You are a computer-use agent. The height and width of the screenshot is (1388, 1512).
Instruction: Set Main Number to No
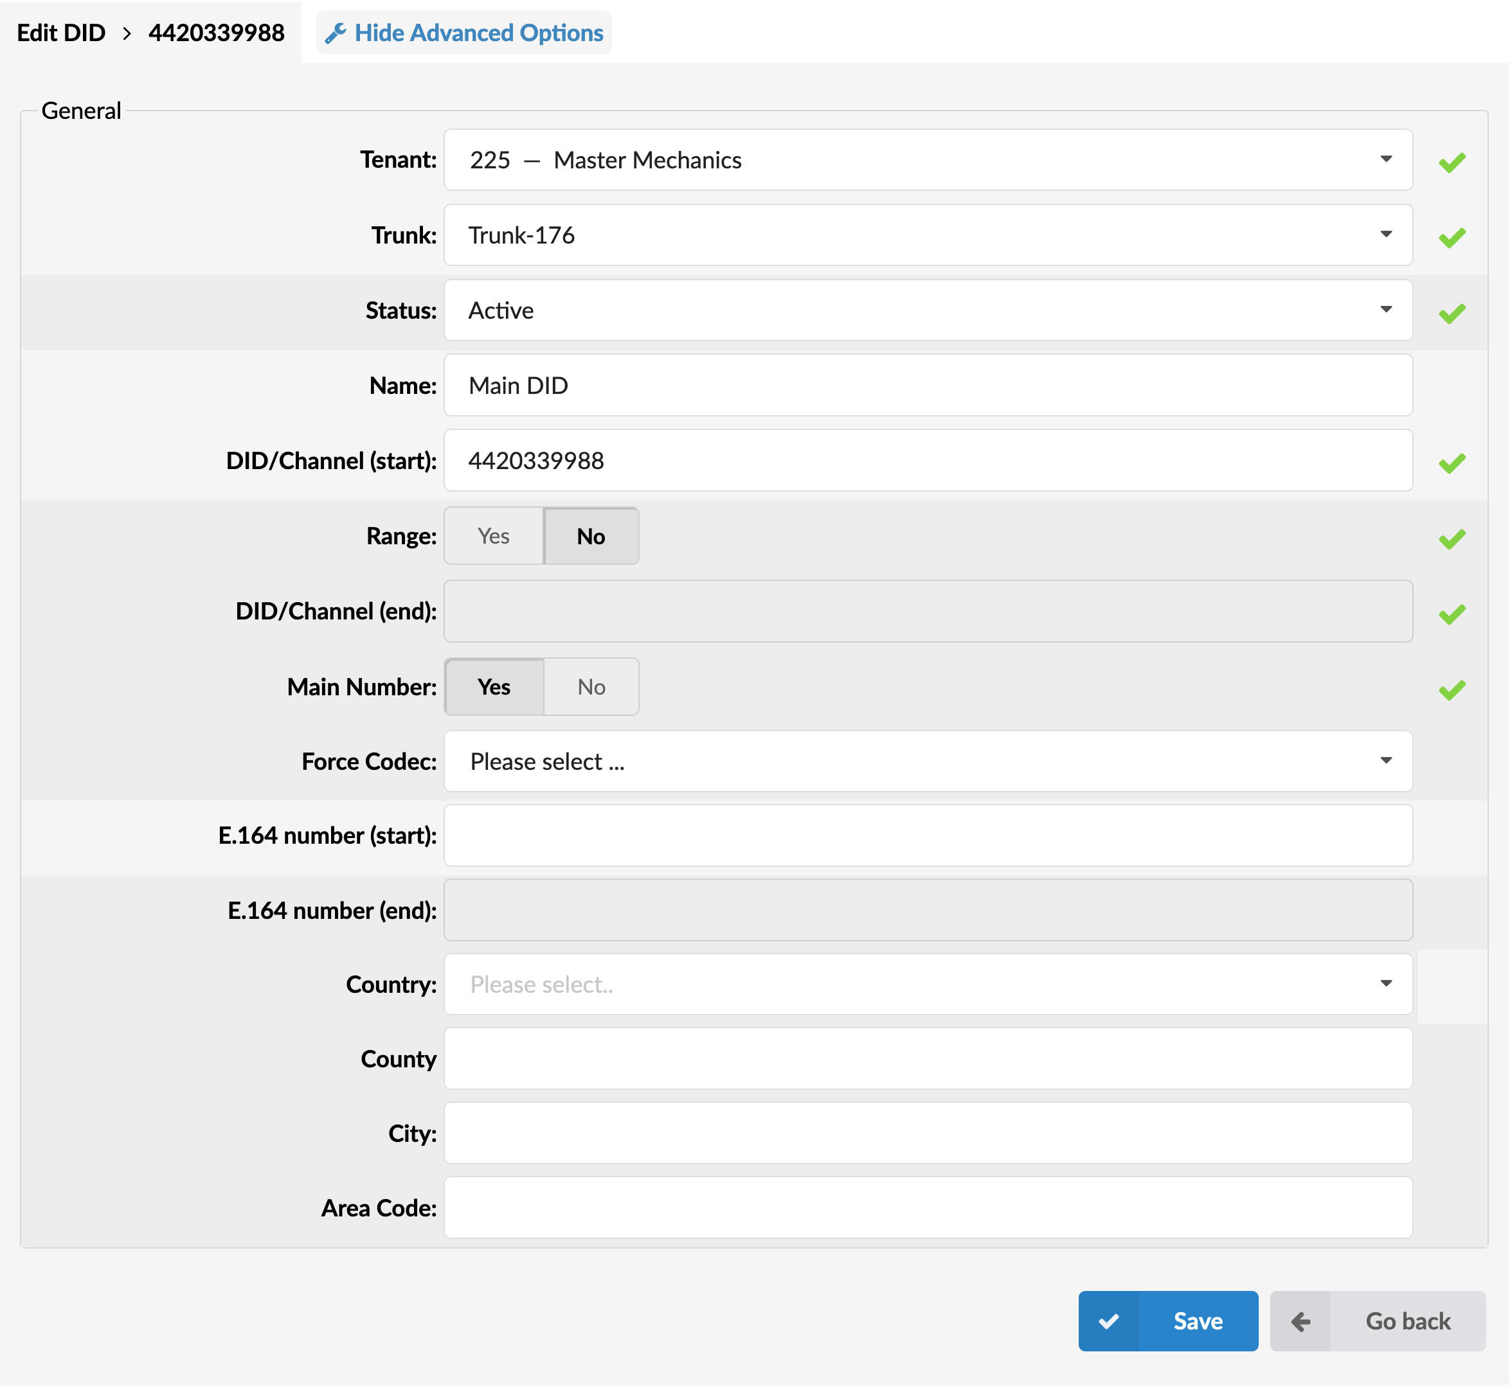[x=592, y=688]
